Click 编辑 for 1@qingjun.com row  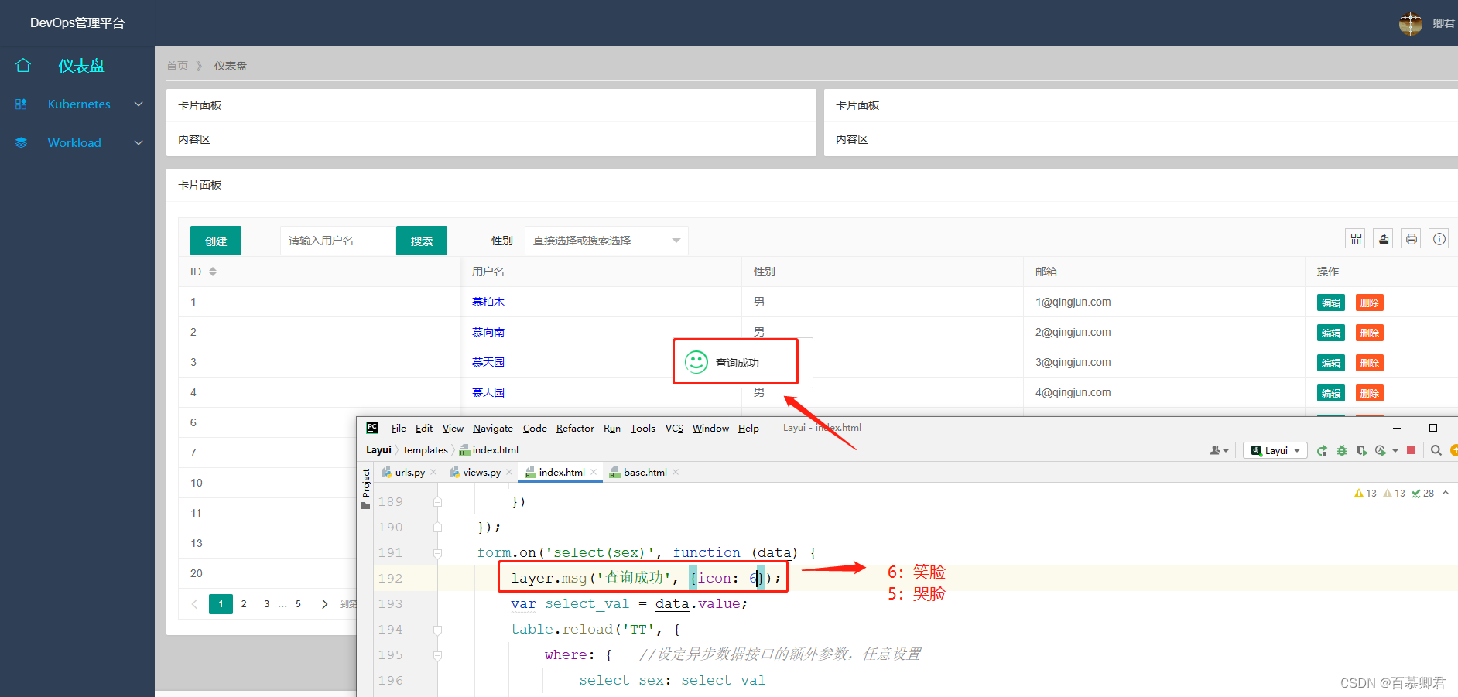point(1331,302)
